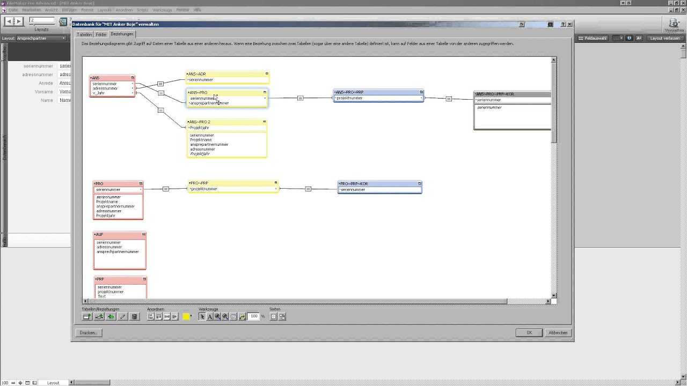Go to the previous record with the book's left arrow
This screenshot has width=687, height=386.
pyautogui.click(x=9, y=21)
